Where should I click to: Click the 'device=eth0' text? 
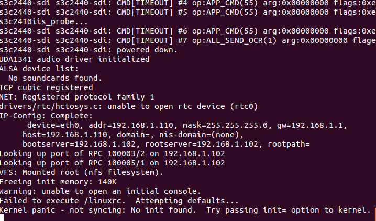coord(53,125)
